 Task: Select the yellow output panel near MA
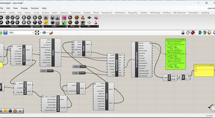[204, 70]
